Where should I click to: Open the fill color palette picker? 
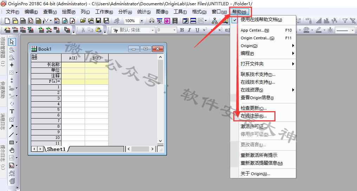click(x=307, y=30)
